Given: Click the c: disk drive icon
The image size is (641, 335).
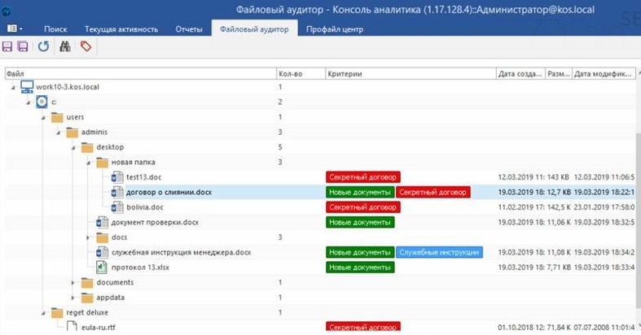Looking at the screenshot, I should [x=42, y=102].
